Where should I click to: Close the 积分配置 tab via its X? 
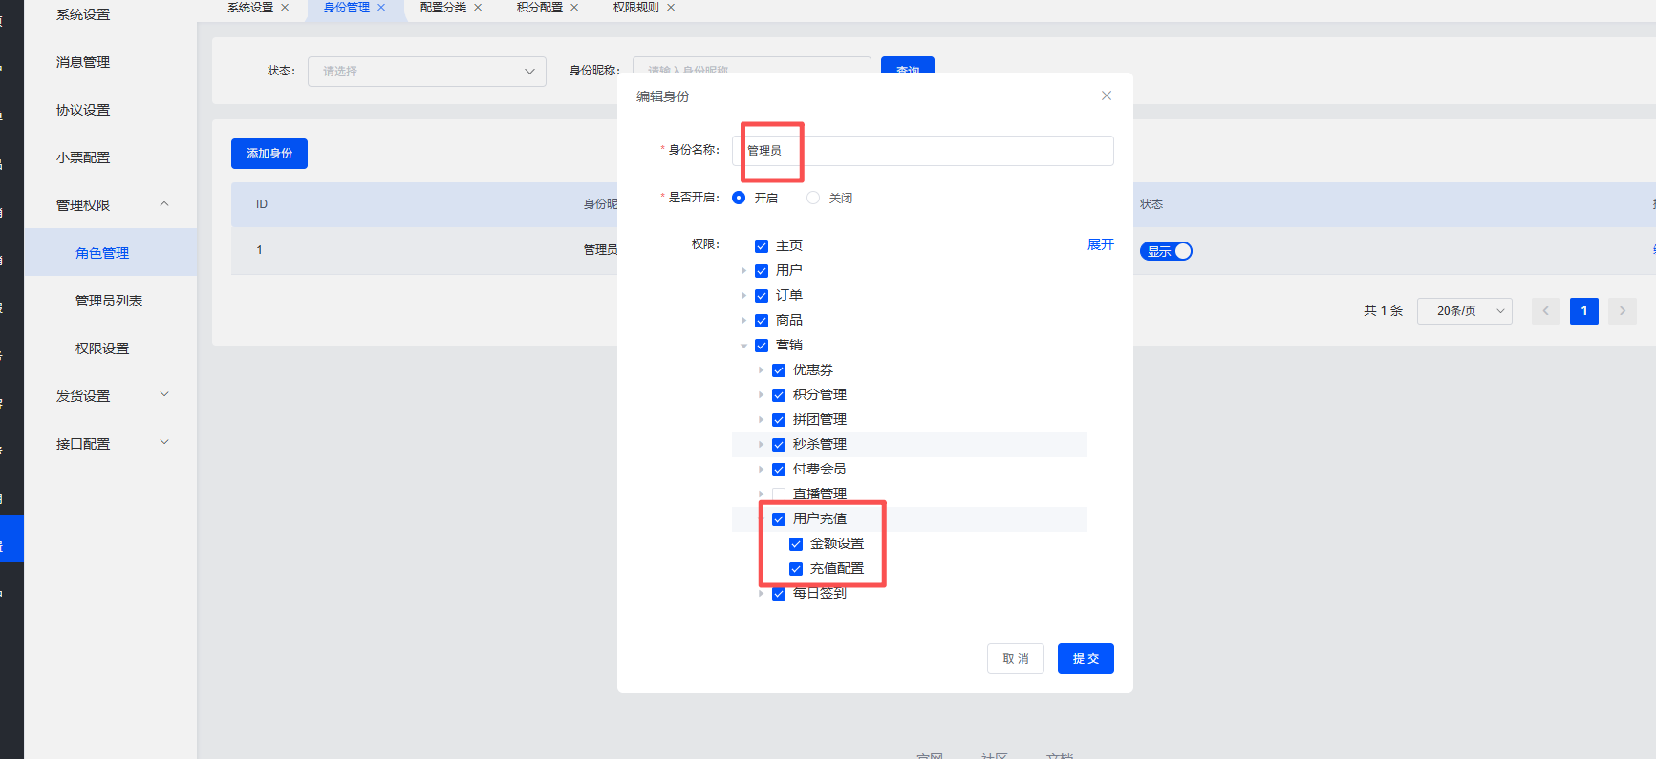click(x=574, y=8)
